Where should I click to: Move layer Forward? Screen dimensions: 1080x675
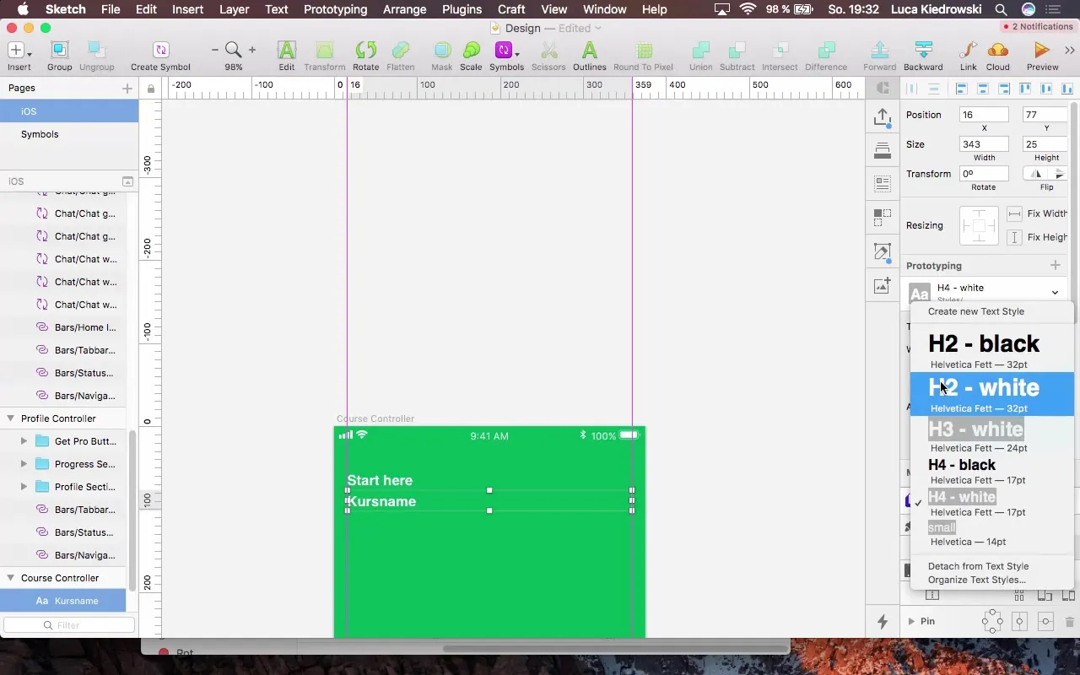click(x=879, y=56)
